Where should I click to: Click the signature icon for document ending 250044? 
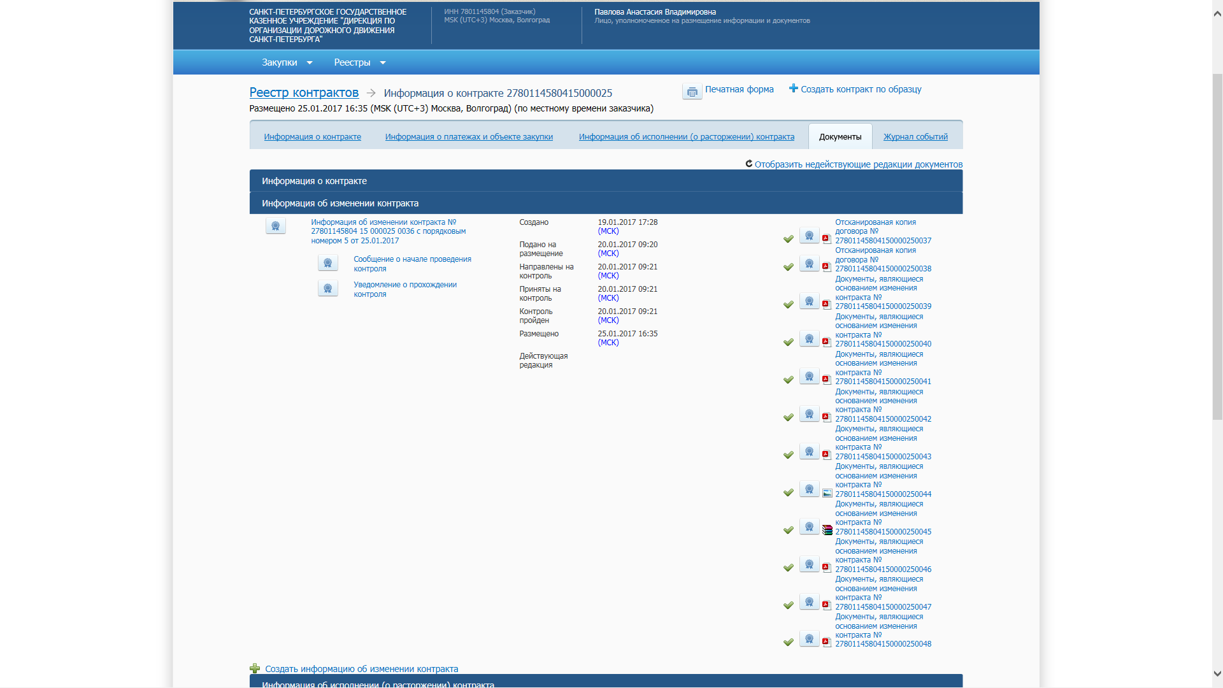tap(810, 489)
